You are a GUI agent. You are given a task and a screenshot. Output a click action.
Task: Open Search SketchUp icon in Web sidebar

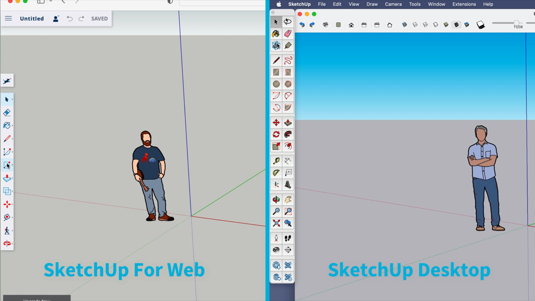click(7, 81)
